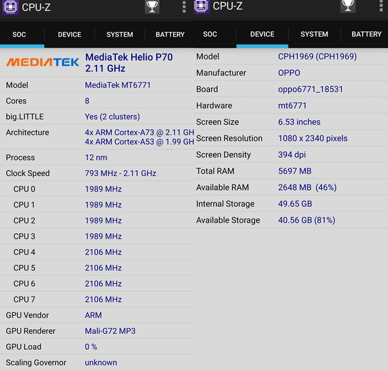This screenshot has height=370, width=388.
Task: Select the MediaTek MT6771 model value
Action: 118,85
